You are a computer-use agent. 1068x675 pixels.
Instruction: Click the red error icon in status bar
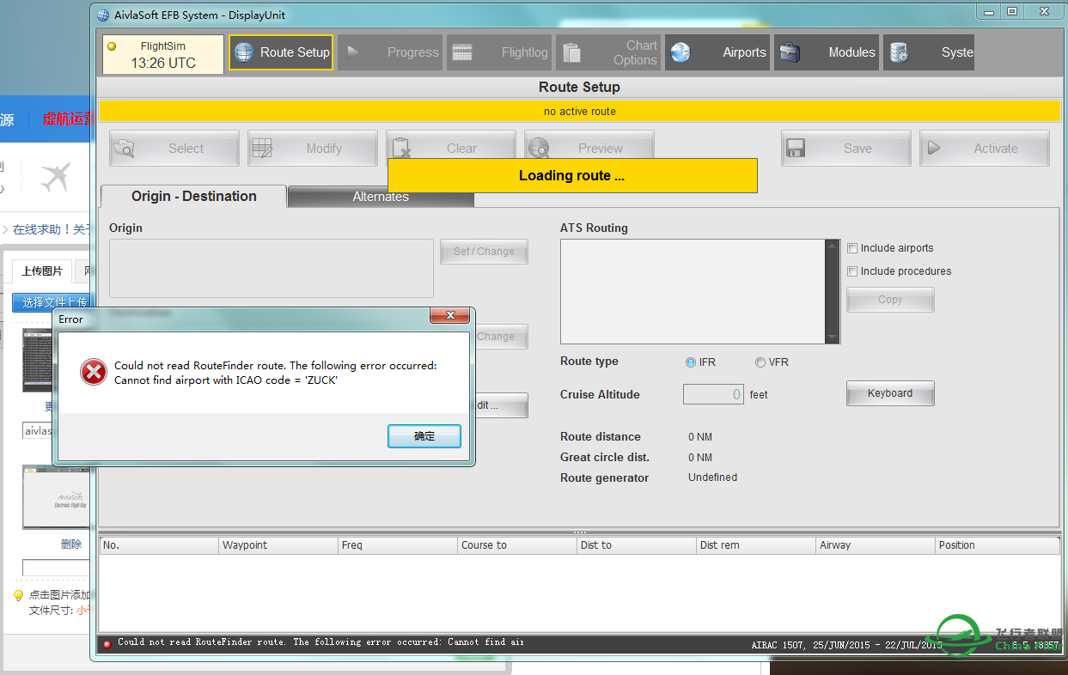tap(107, 643)
